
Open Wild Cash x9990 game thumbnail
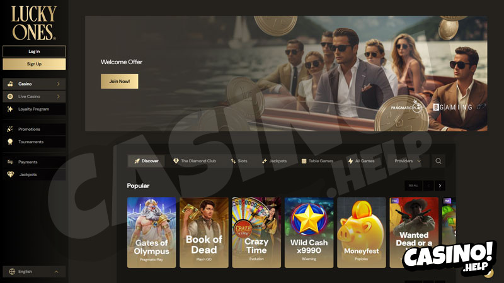coord(309,232)
